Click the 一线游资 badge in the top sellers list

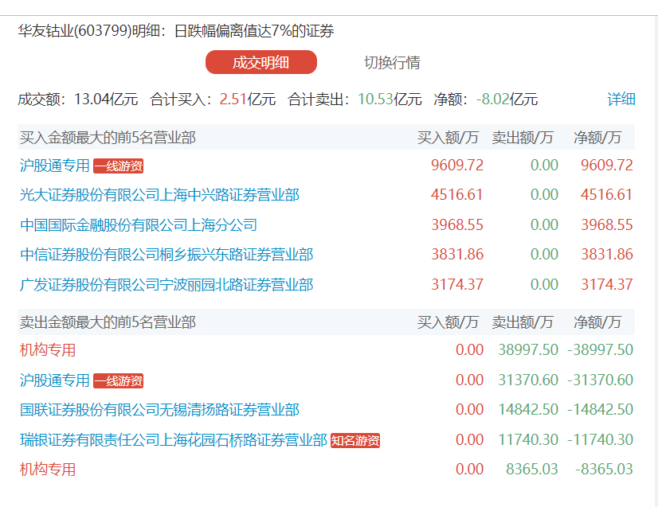[118, 380]
